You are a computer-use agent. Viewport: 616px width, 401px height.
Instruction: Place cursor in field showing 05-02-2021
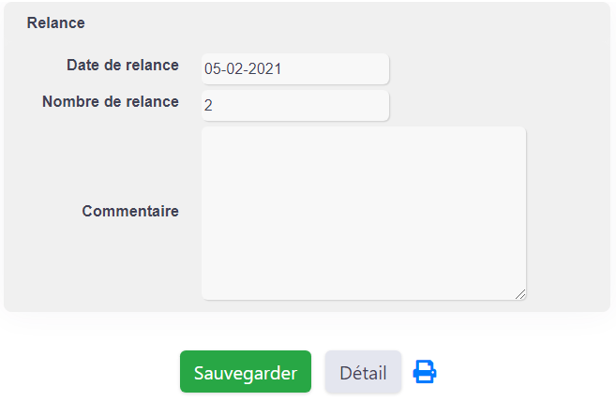click(295, 68)
